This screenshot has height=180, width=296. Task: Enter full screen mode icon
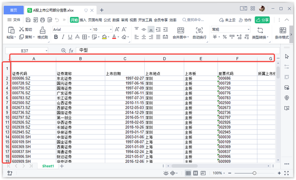287,173
